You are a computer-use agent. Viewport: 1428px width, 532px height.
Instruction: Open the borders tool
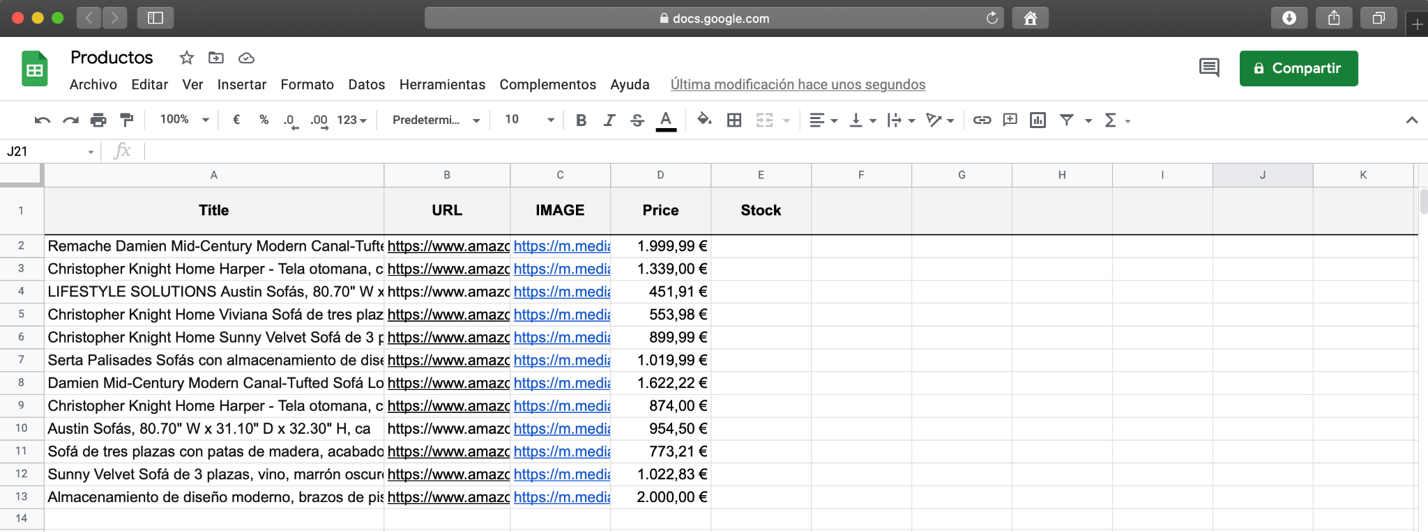pos(734,120)
